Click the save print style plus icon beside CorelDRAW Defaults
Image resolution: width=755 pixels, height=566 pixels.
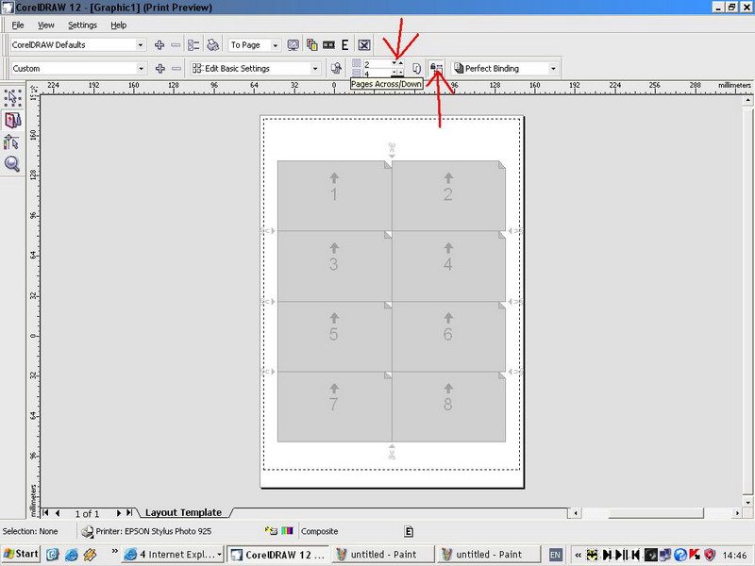pos(159,44)
